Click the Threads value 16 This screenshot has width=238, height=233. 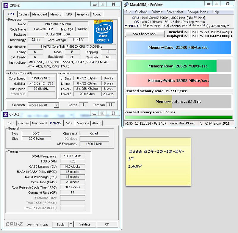coord(110,104)
